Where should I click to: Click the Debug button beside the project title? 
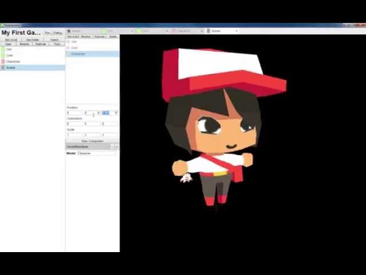point(58,33)
